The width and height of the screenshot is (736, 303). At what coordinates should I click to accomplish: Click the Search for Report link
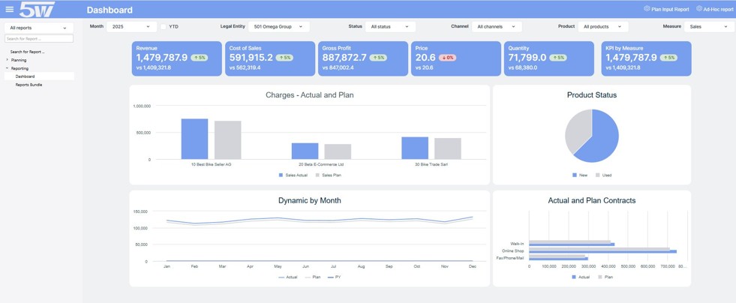coord(27,52)
